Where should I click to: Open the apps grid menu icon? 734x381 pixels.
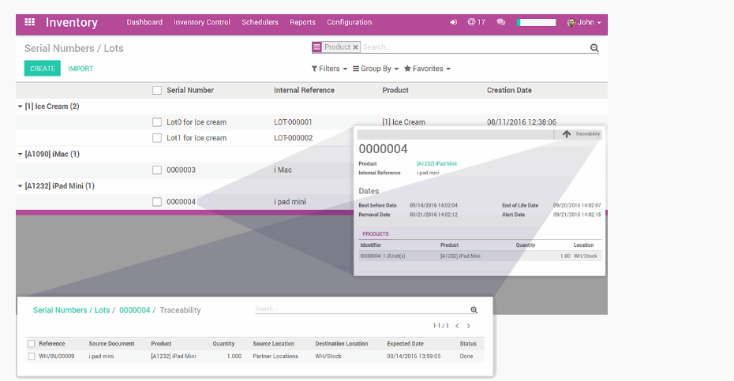(x=29, y=22)
